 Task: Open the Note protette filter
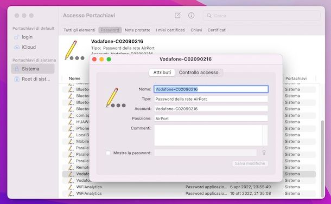pos(137,30)
